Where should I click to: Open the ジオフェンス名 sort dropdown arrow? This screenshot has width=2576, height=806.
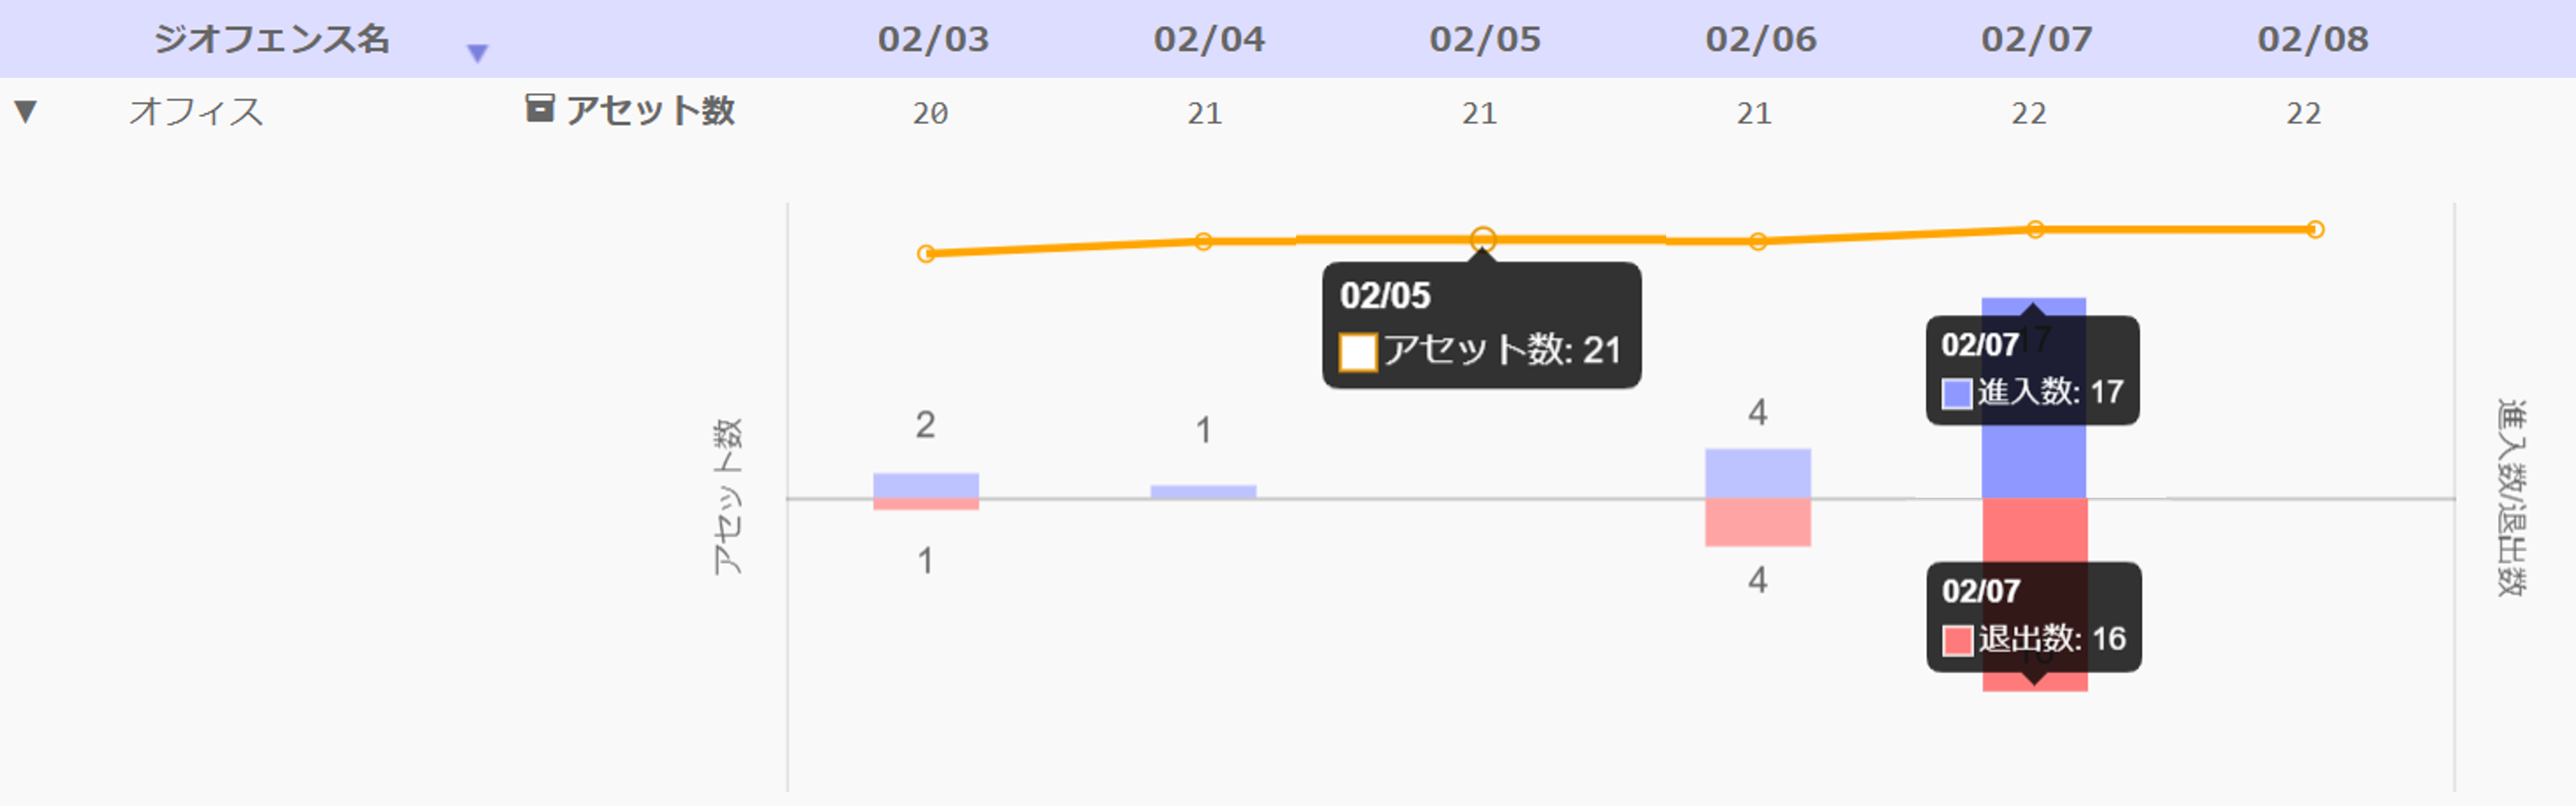(x=478, y=53)
